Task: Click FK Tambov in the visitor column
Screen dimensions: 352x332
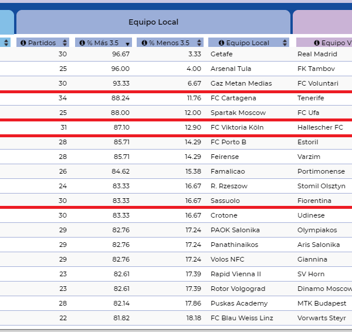Action: coord(316,69)
